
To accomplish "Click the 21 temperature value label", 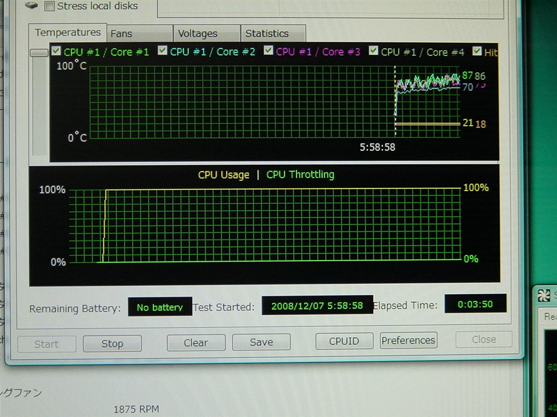I will click(467, 123).
